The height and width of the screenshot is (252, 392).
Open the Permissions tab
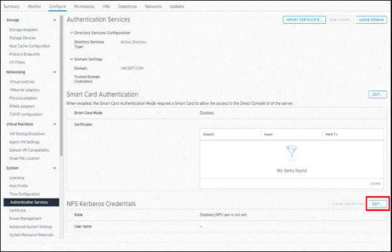click(x=84, y=6)
